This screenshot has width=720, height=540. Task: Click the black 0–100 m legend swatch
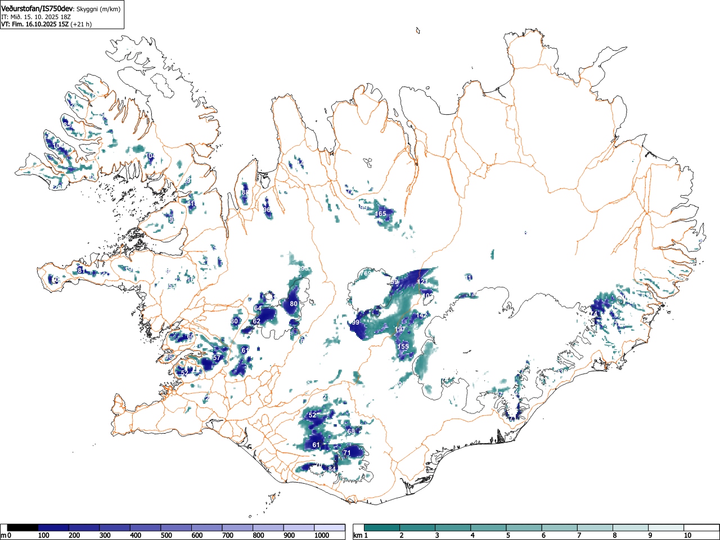pos(22,528)
